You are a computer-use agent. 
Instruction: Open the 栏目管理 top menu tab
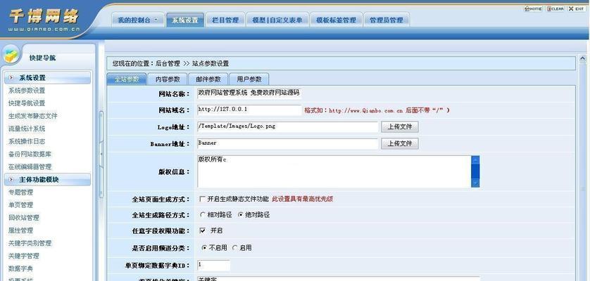(x=225, y=20)
